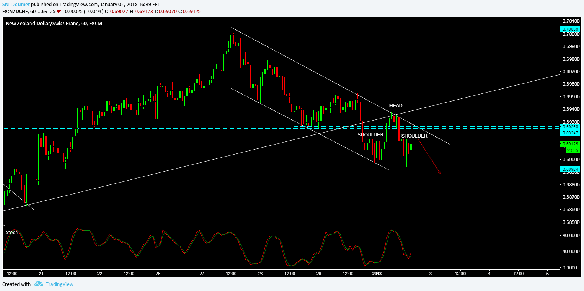Click the 27 date on time axis

pos(202,273)
